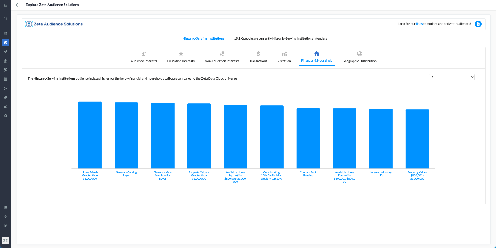Open the analytics chart icon in sidebar

[5, 107]
